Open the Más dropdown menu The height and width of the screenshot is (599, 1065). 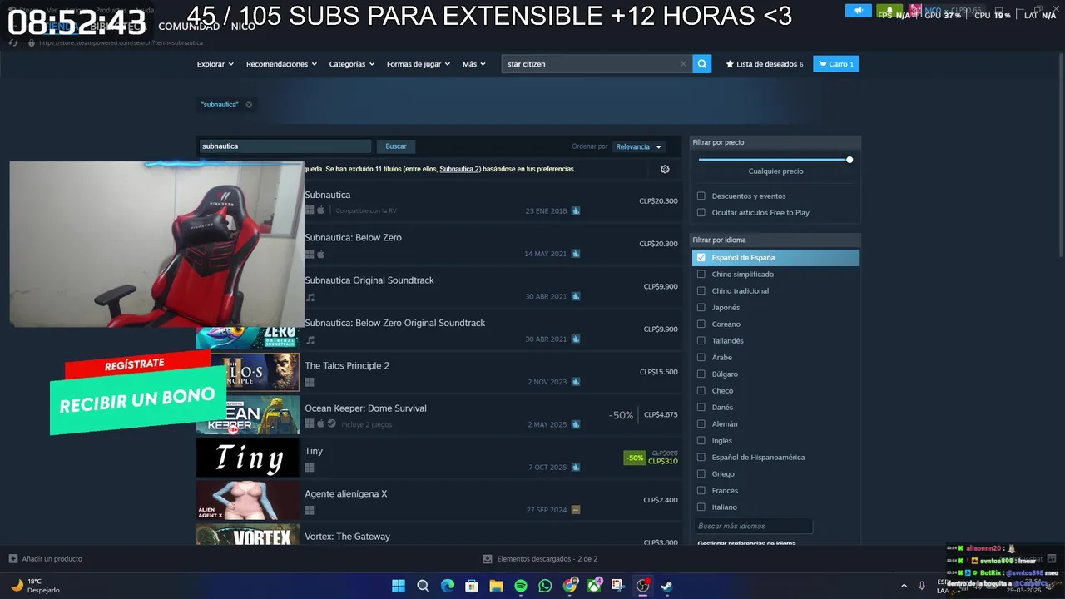[x=473, y=63]
